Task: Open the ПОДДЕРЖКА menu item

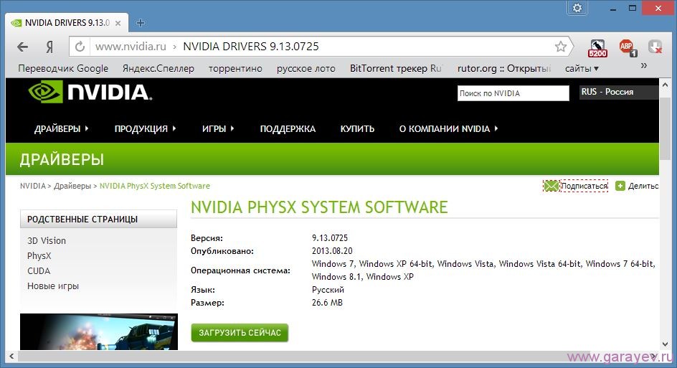Action: (x=288, y=128)
